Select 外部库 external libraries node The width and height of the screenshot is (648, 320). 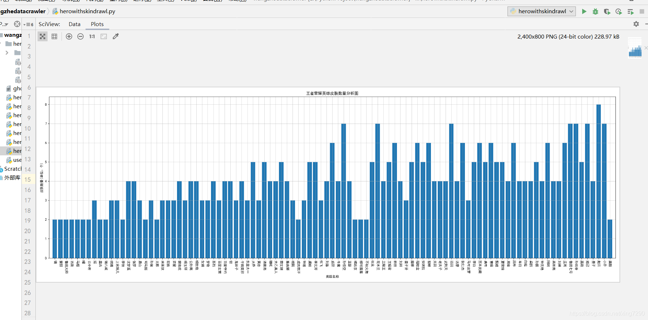click(x=10, y=178)
